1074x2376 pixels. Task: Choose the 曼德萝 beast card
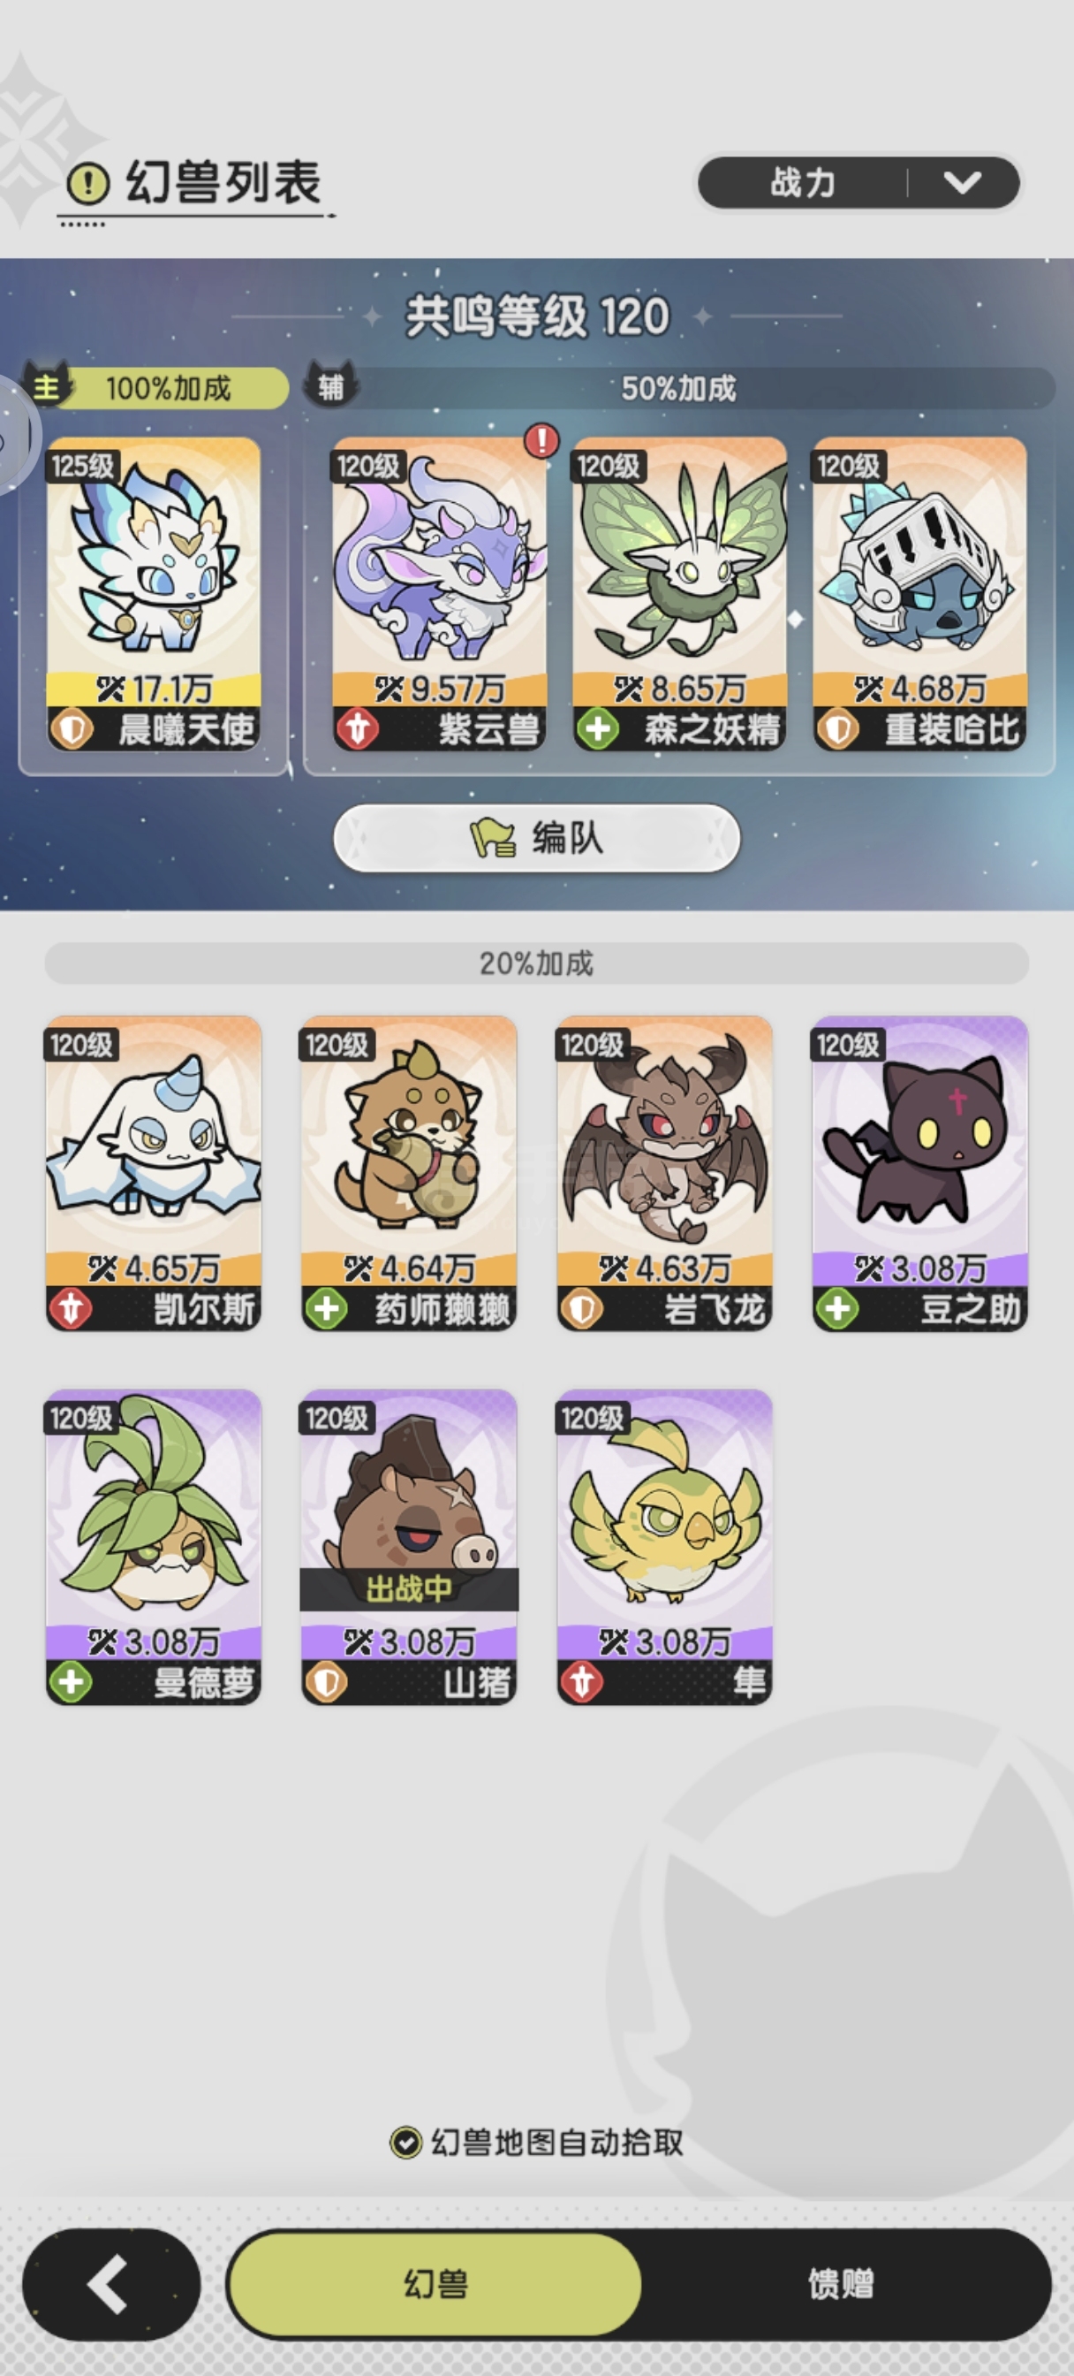tap(153, 1546)
